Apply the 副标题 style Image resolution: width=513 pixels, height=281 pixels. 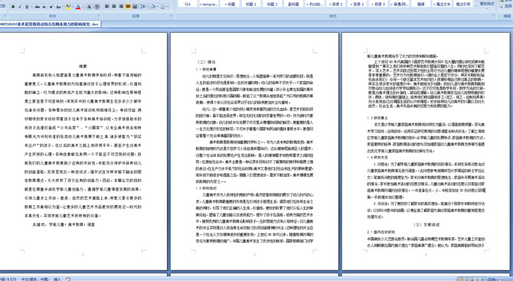pyautogui.click(x=293, y=5)
